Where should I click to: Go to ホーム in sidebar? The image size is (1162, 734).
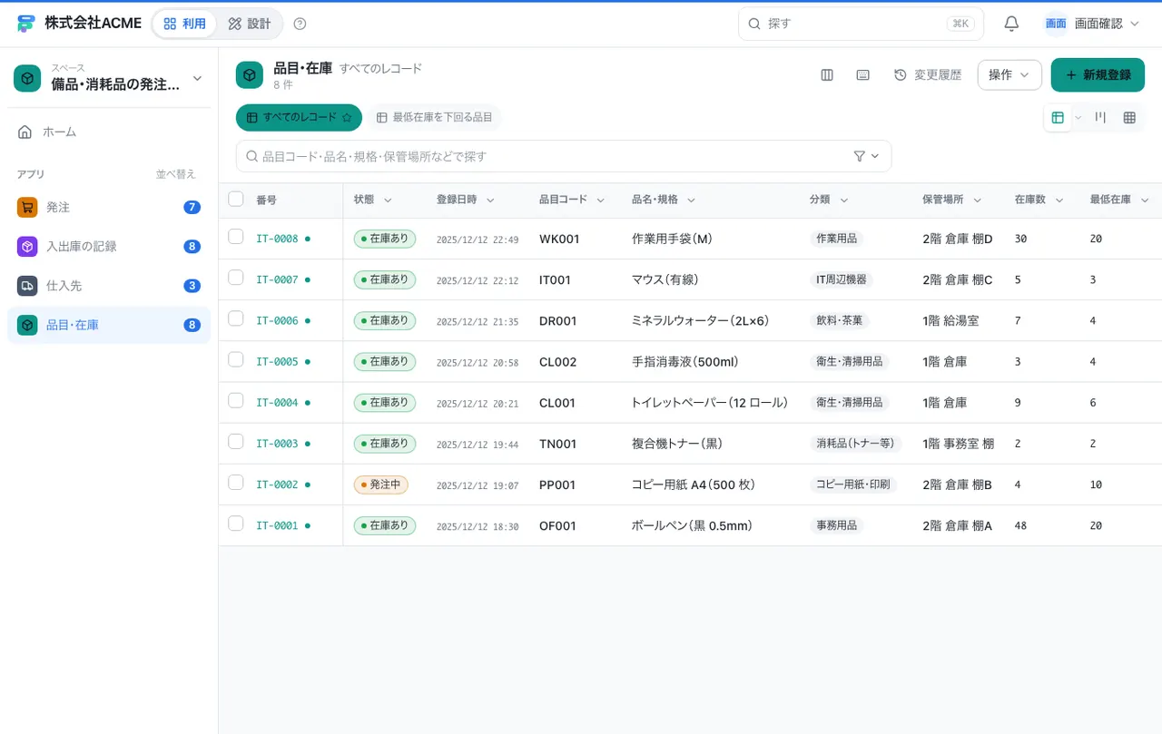click(x=109, y=132)
